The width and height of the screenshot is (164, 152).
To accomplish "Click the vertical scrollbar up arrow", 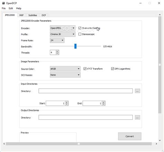I will (x=160, y=15).
